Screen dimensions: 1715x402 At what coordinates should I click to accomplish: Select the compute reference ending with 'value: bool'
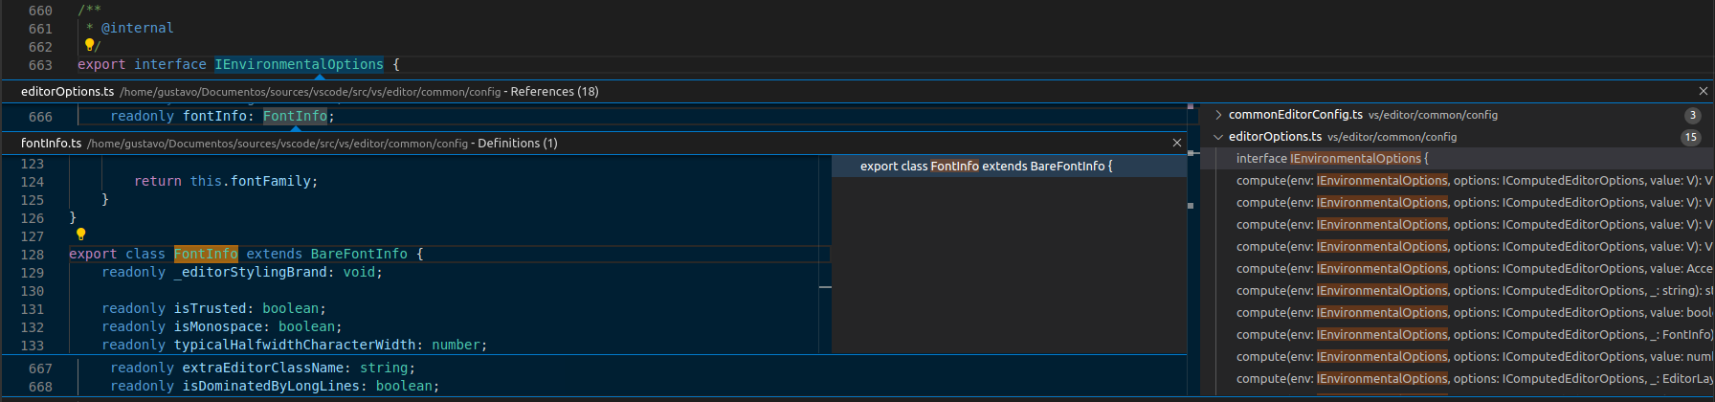pyautogui.click(x=1457, y=313)
